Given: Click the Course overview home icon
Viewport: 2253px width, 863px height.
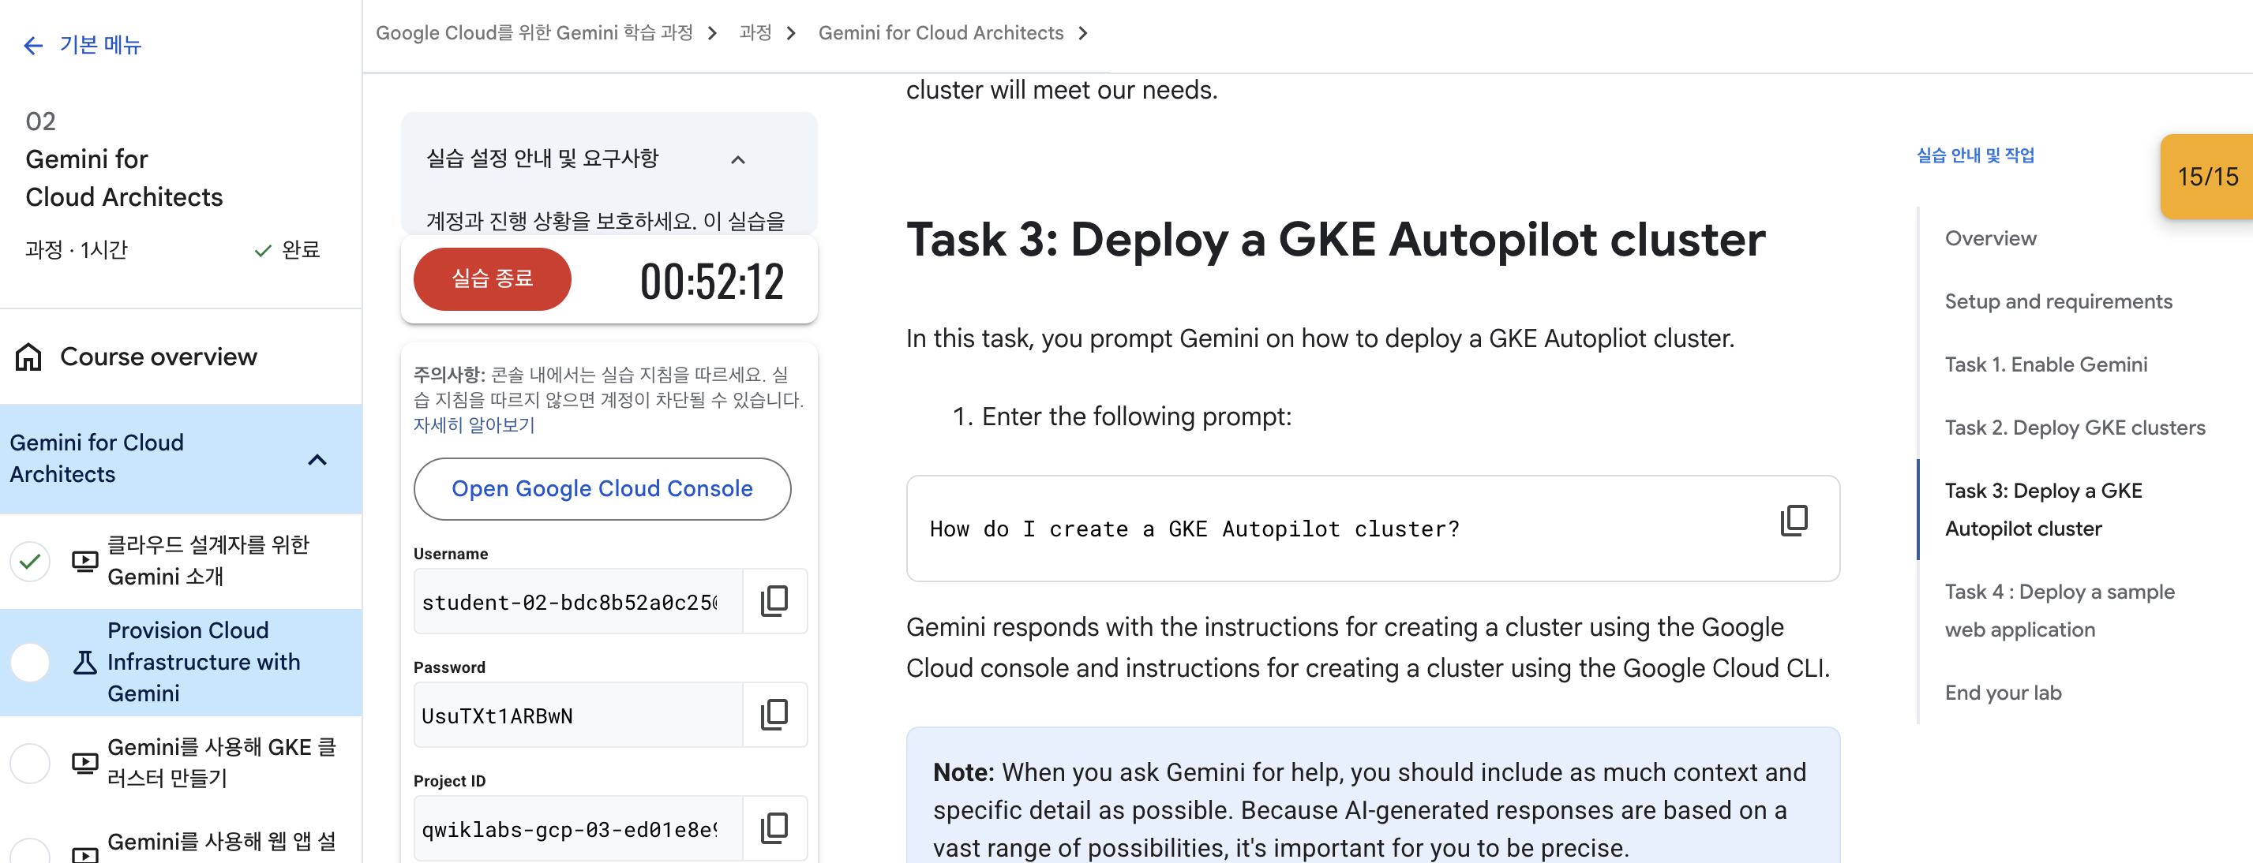Looking at the screenshot, I should pos(29,357).
